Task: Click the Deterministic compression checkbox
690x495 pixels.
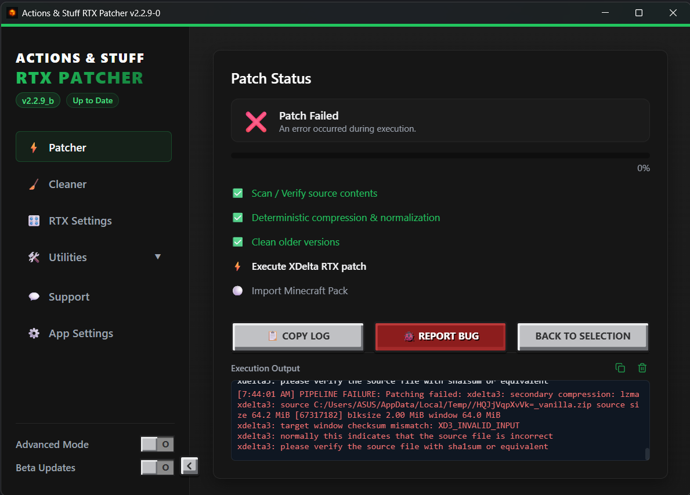Action: tap(237, 218)
